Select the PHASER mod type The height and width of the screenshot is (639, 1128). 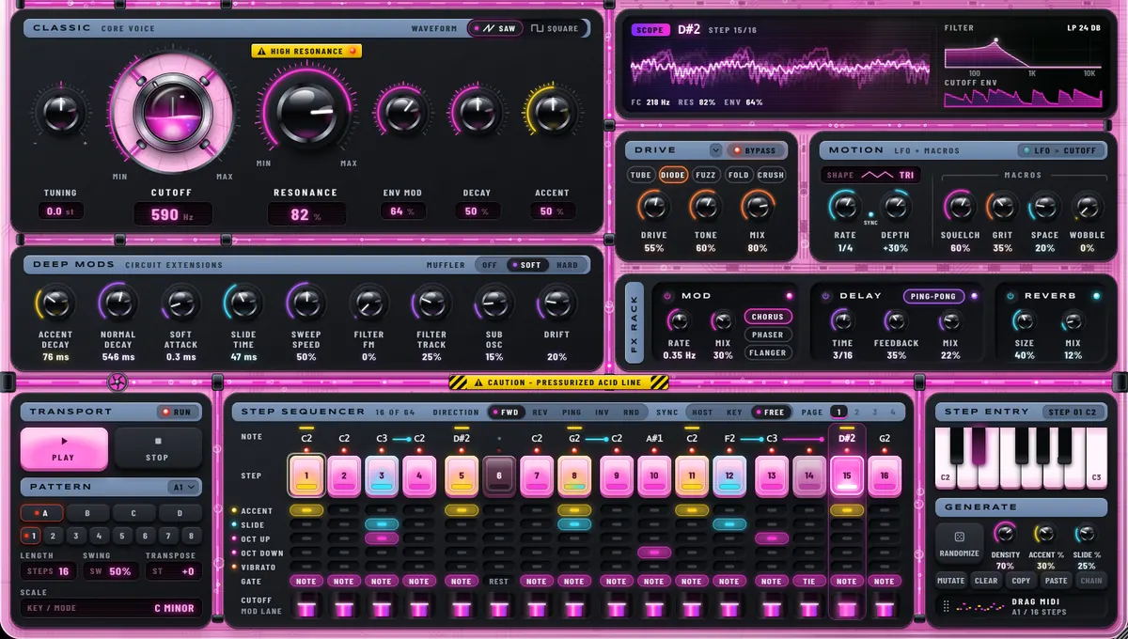(768, 335)
